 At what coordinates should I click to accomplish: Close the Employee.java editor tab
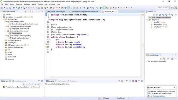click(x=116, y=12)
